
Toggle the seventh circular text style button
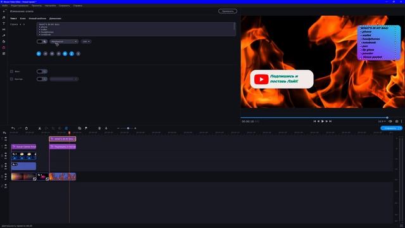78,54
